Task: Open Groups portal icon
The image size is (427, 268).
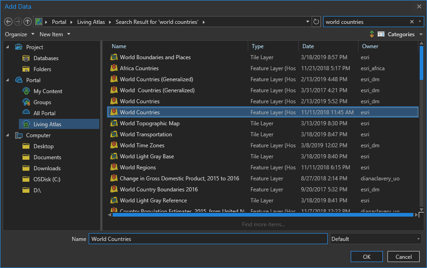Action: coord(27,102)
